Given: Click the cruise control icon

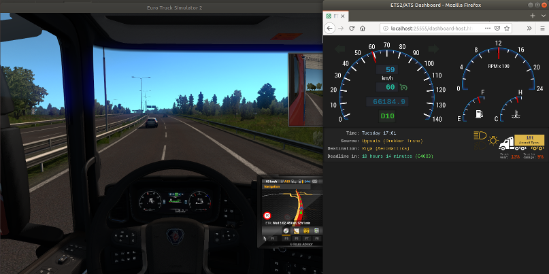Looking at the screenshot, I should pos(403,87).
